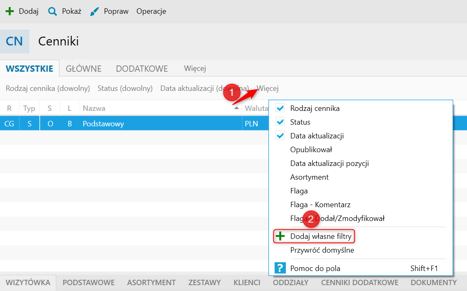
Task: Open the Status (dowolny) filter
Action: click(125, 88)
